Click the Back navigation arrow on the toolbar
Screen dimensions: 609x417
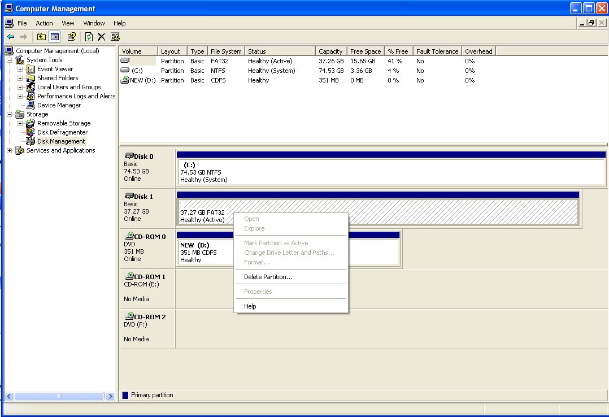click(11, 36)
